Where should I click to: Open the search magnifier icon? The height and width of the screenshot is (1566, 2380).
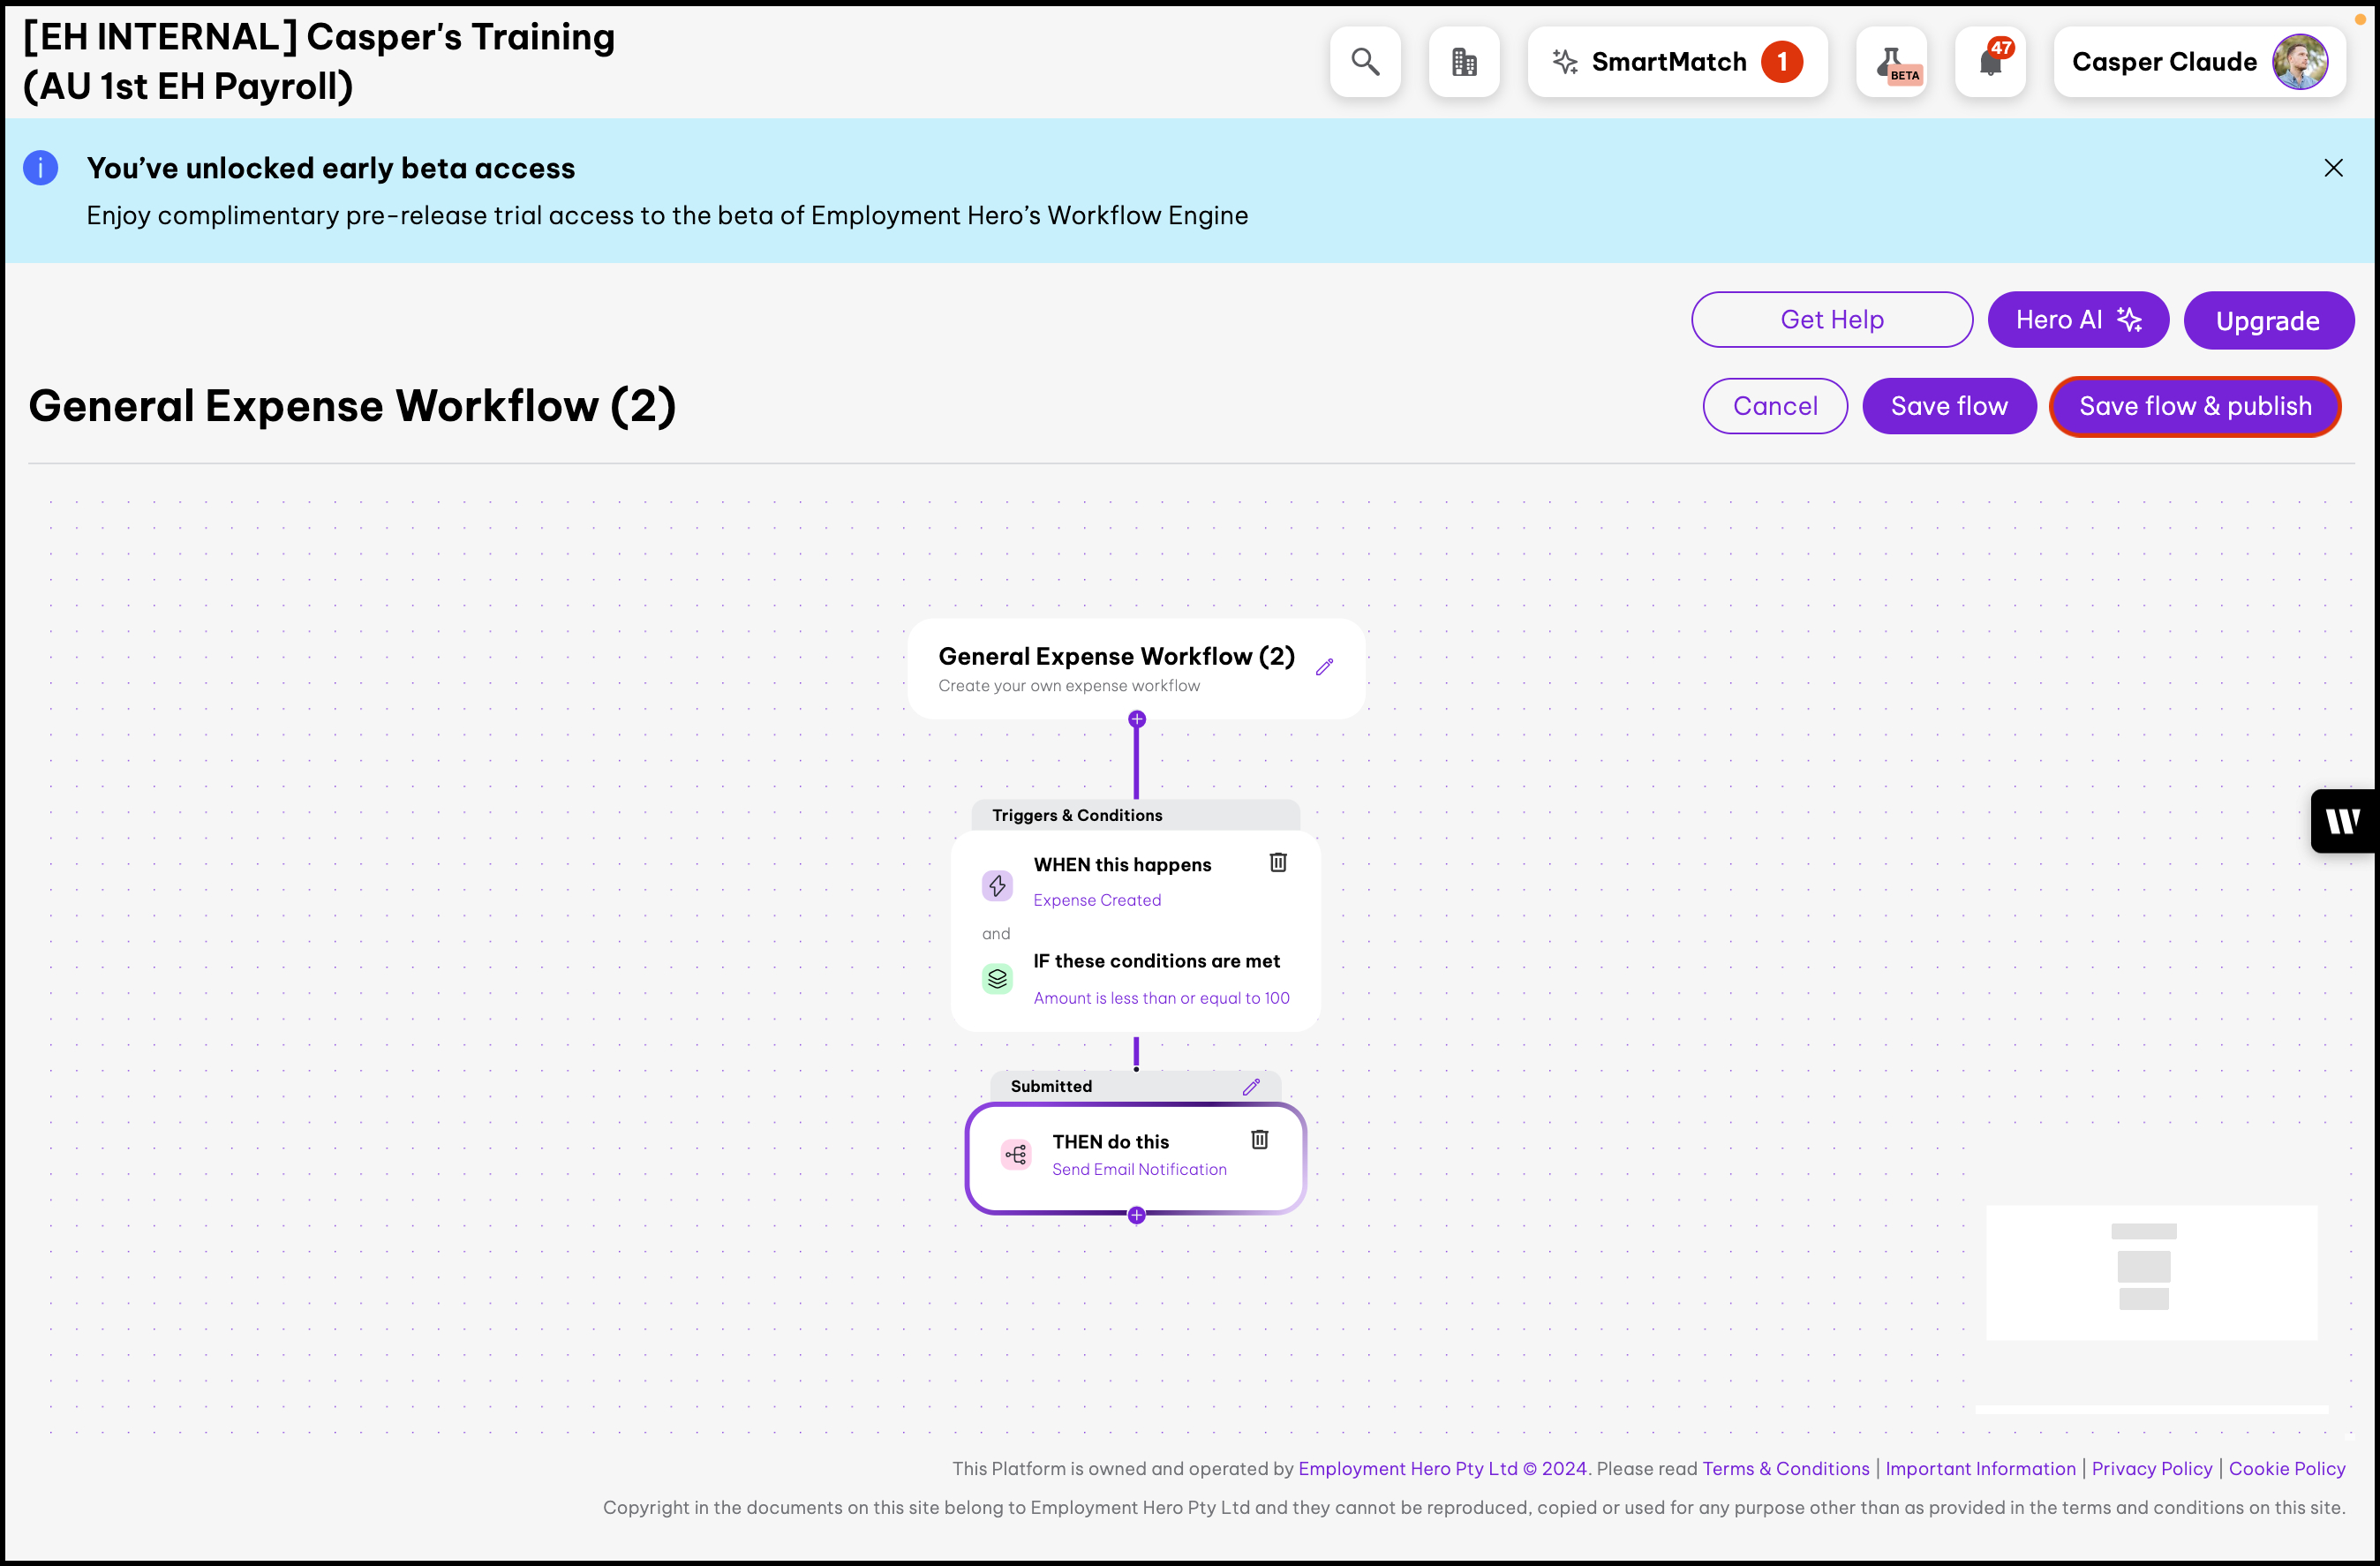[1365, 62]
